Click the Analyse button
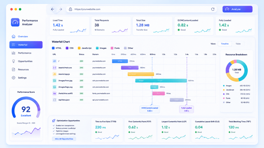 coord(237,9)
